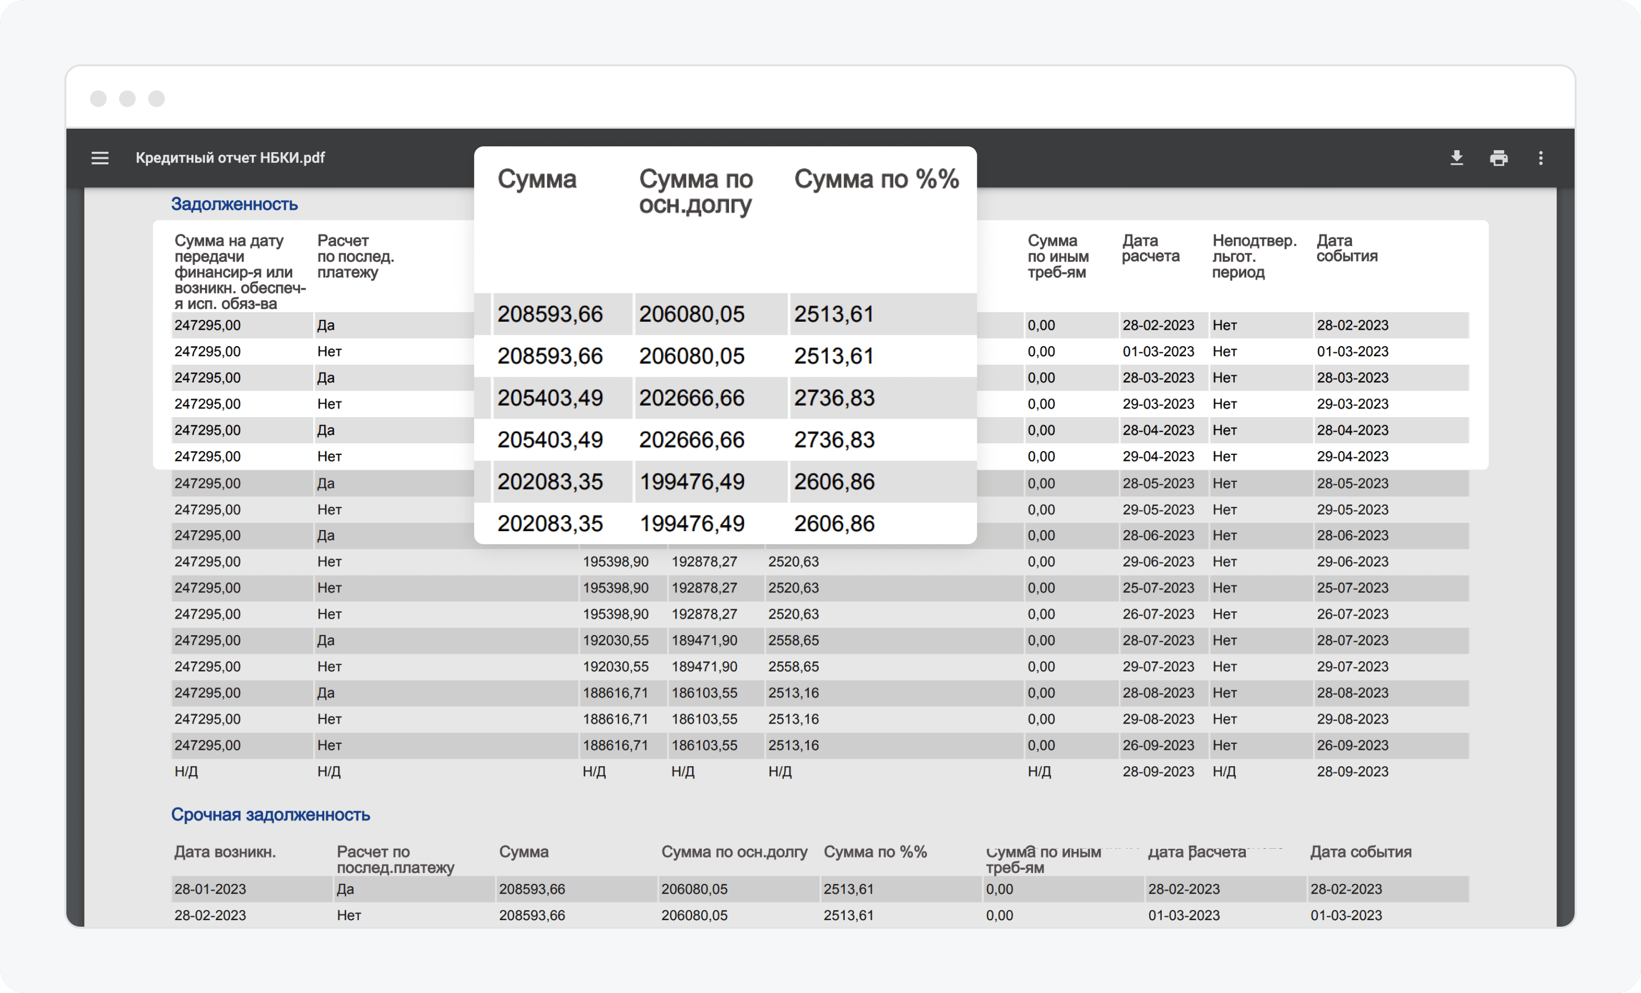Click the enlarged Сумма по осн.долгу header
Image resolution: width=1641 pixels, height=993 pixels.
point(696,191)
